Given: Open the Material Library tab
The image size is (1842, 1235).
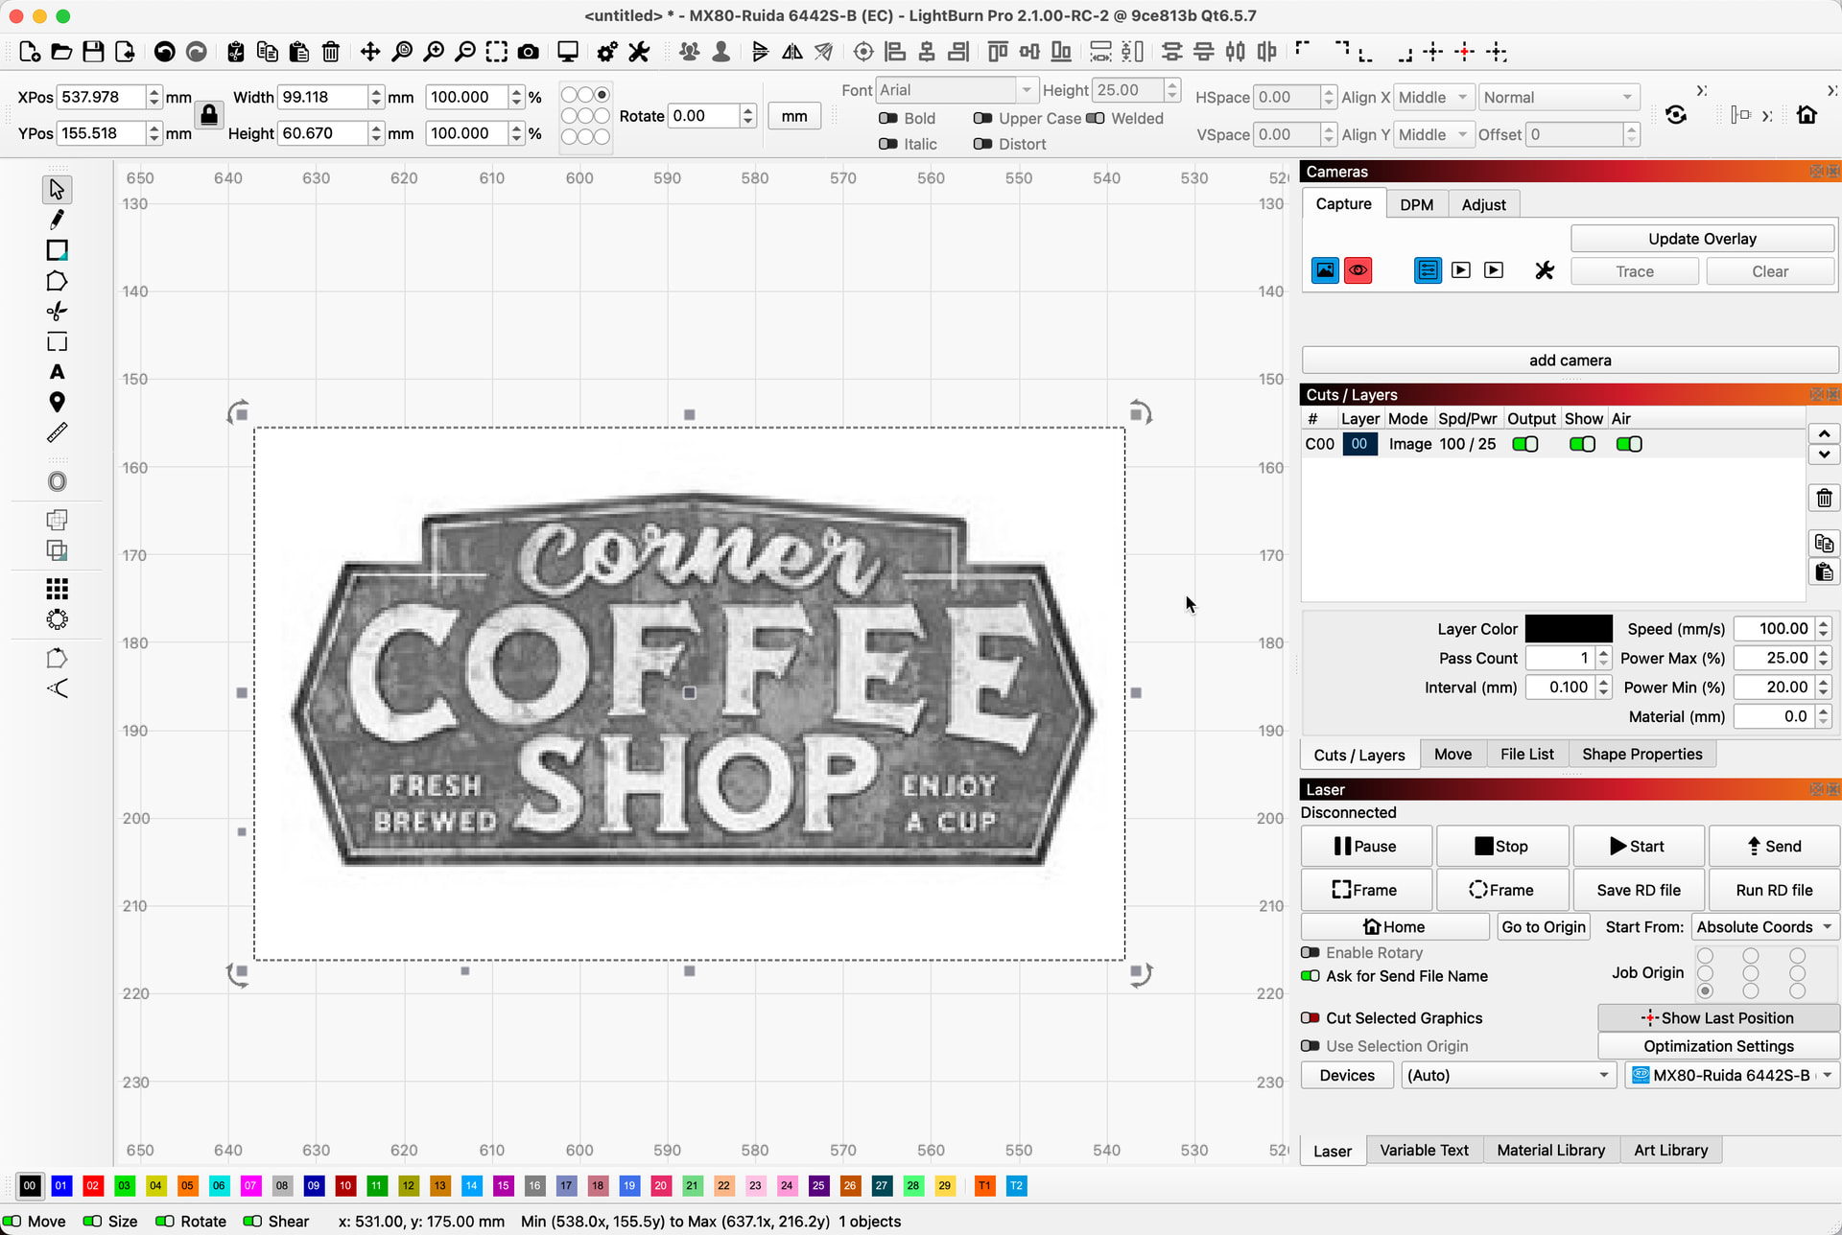Looking at the screenshot, I should (x=1550, y=1151).
